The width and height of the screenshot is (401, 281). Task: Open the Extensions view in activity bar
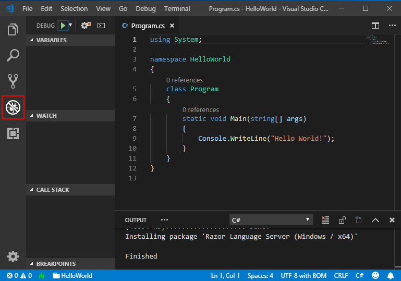point(13,133)
